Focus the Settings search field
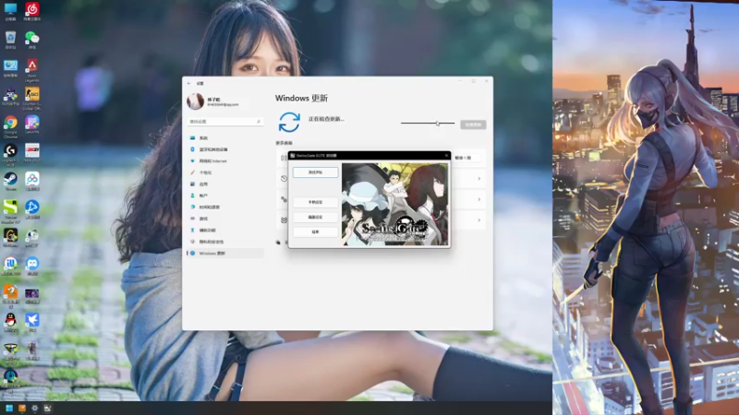The width and height of the screenshot is (739, 415). click(x=224, y=122)
